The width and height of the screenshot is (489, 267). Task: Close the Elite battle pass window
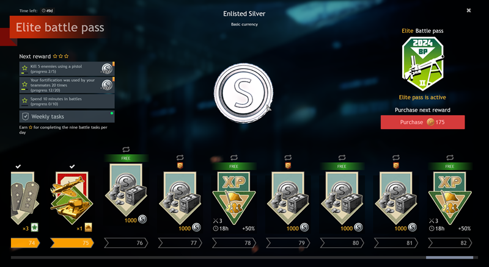[468, 10]
